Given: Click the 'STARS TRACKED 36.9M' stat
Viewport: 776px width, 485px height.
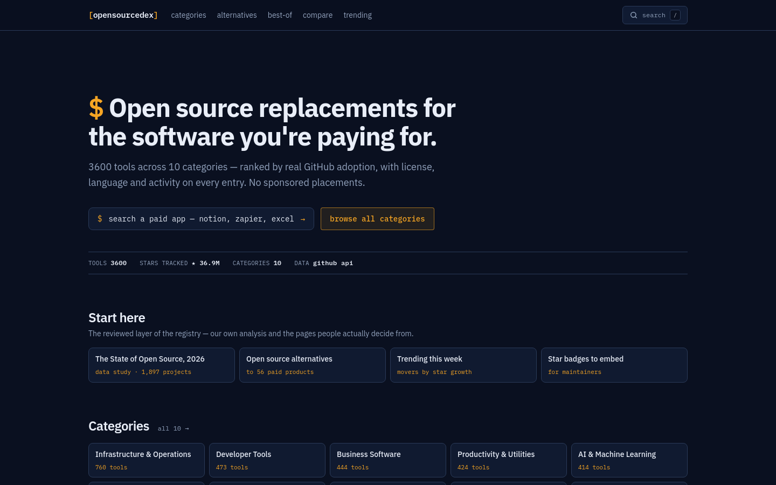Looking at the screenshot, I should 179,263.
